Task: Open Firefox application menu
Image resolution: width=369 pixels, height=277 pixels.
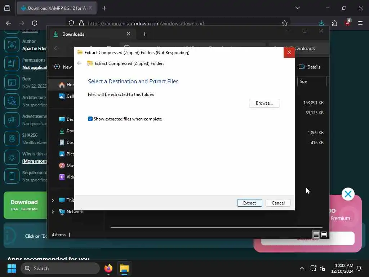Action: 360,23
